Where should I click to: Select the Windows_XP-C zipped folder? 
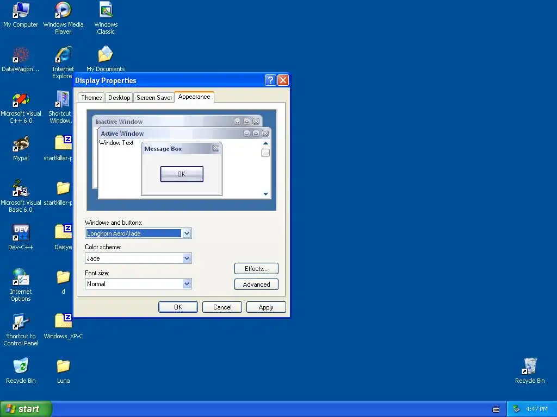pyautogui.click(x=63, y=321)
